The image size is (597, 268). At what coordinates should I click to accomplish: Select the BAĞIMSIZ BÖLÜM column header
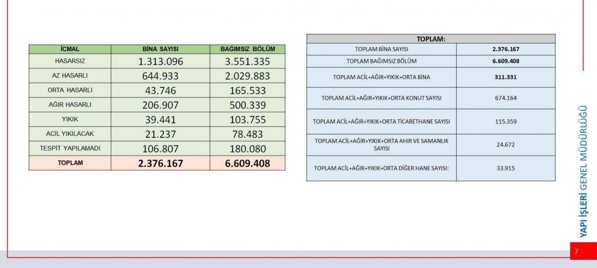tap(248, 49)
